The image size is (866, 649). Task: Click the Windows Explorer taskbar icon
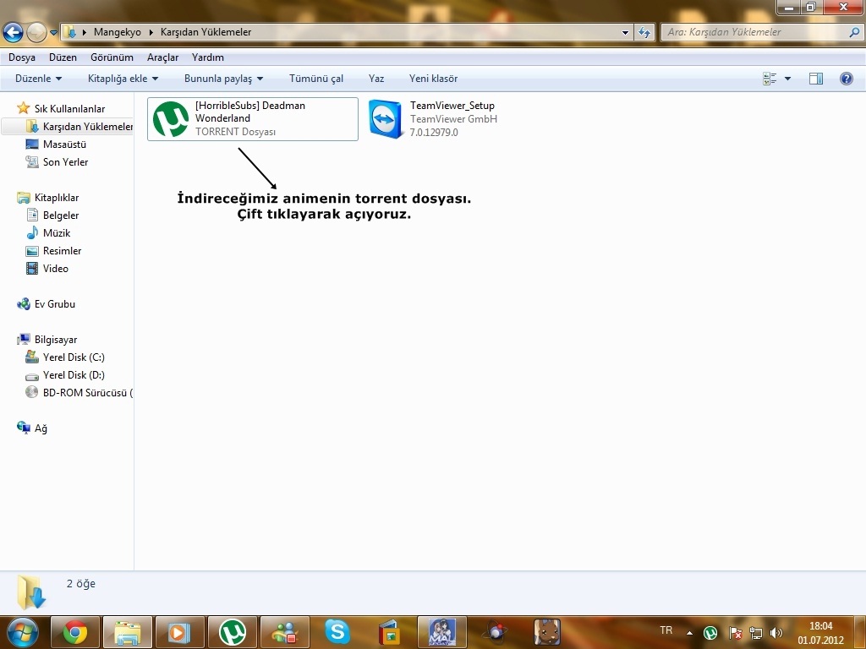(x=128, y=632)
